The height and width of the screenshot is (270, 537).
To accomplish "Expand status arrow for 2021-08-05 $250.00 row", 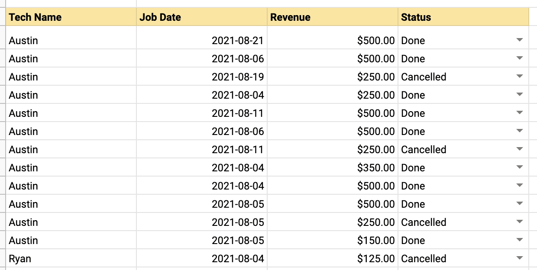I will click(x=520, y=222).
